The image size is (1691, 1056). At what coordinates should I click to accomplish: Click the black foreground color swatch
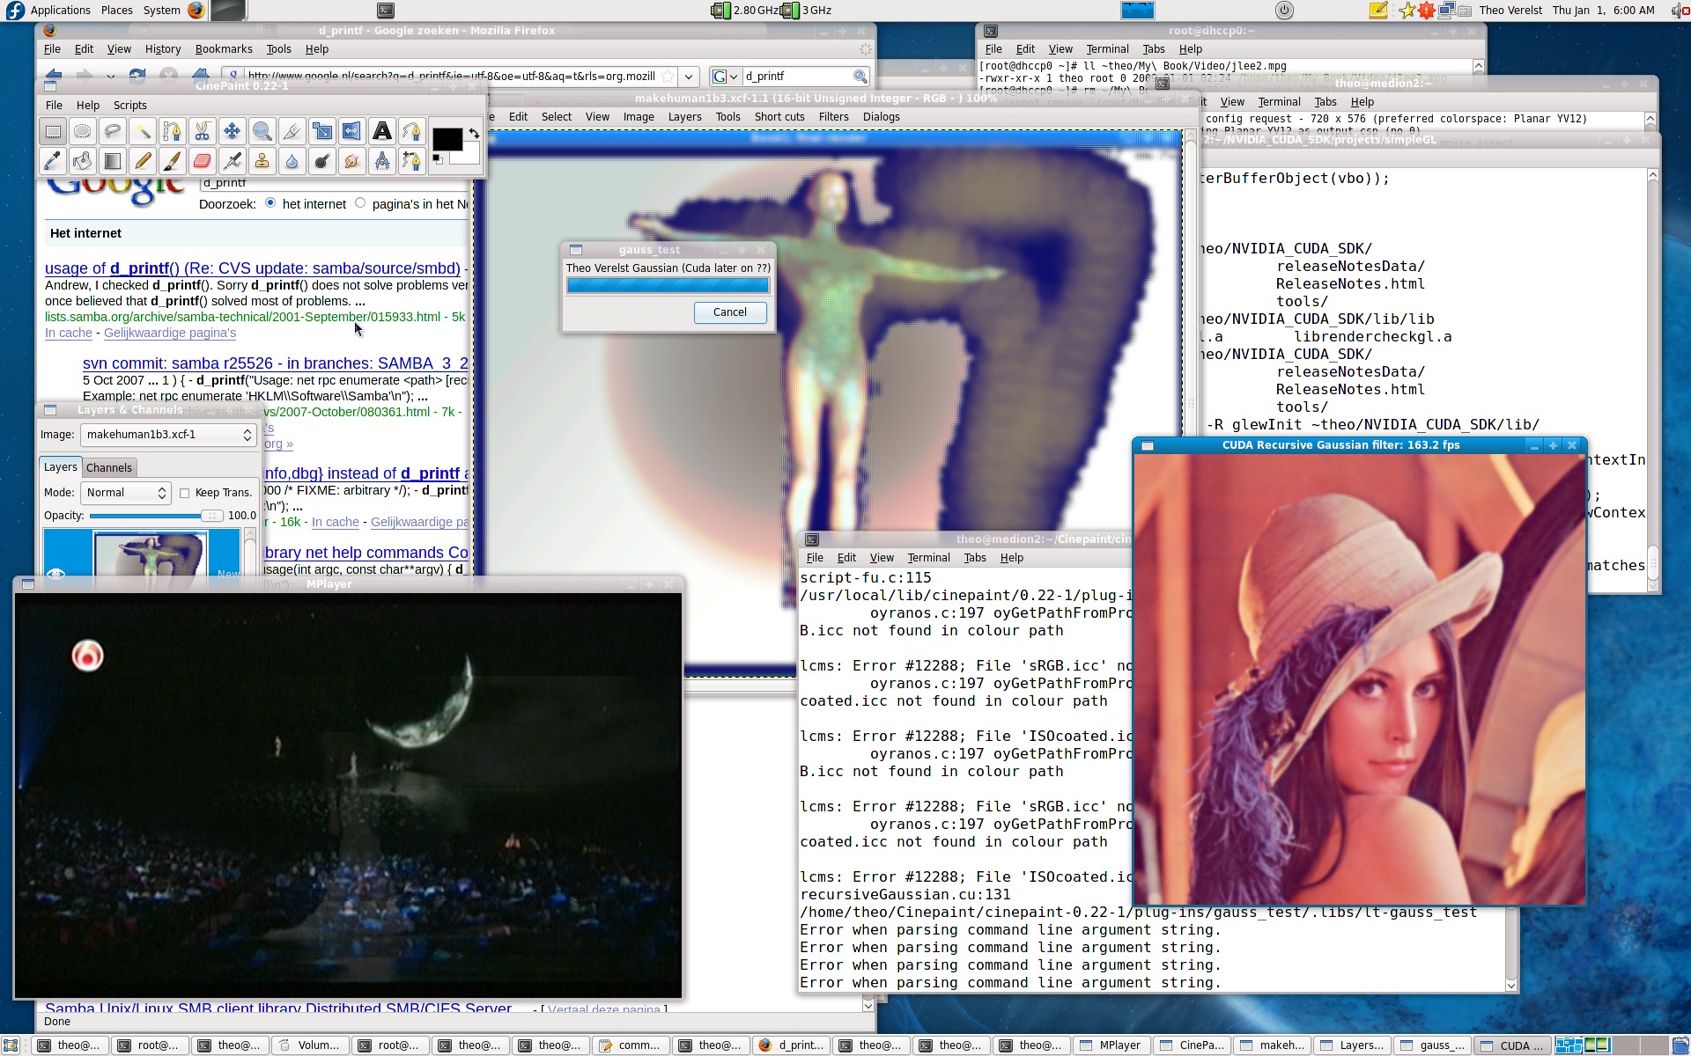[446, 137]
